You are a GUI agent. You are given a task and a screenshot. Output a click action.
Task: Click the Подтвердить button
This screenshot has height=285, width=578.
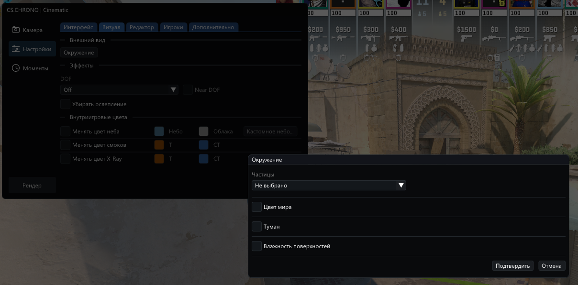pos(513,266)
